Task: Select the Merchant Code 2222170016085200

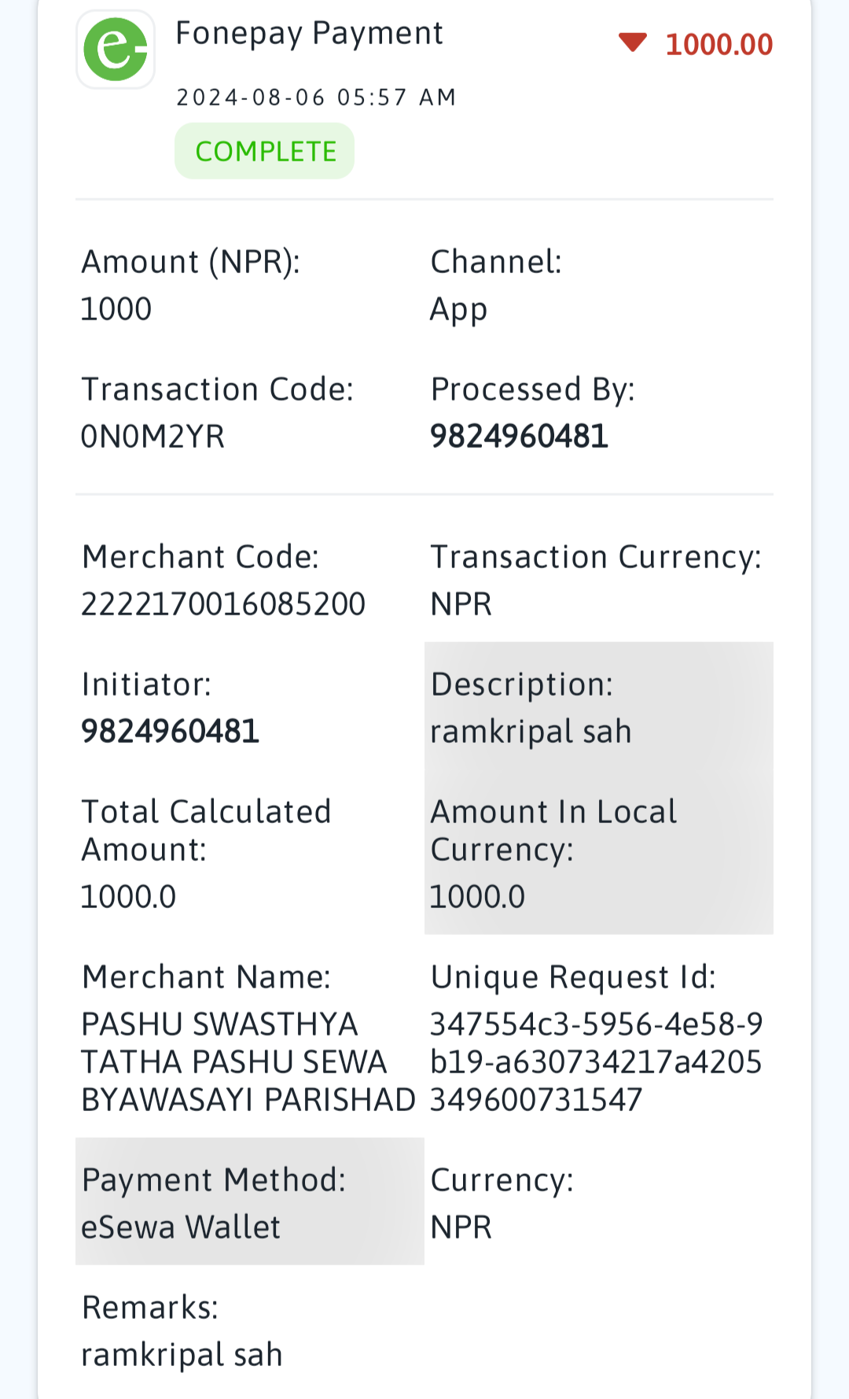Action: click(x=223, y=604)
